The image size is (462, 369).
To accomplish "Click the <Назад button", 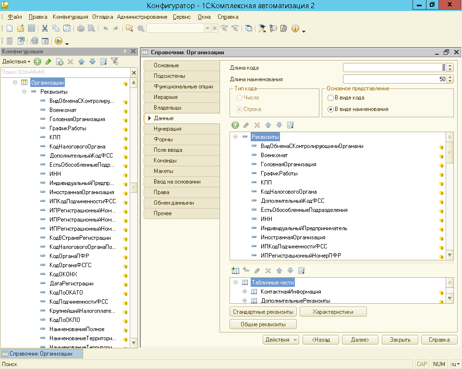I will point(321,340).
